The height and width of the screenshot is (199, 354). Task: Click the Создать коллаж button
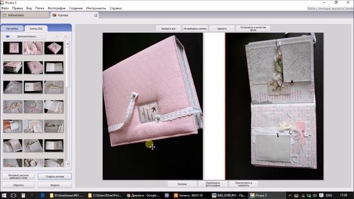pos(55,176)
